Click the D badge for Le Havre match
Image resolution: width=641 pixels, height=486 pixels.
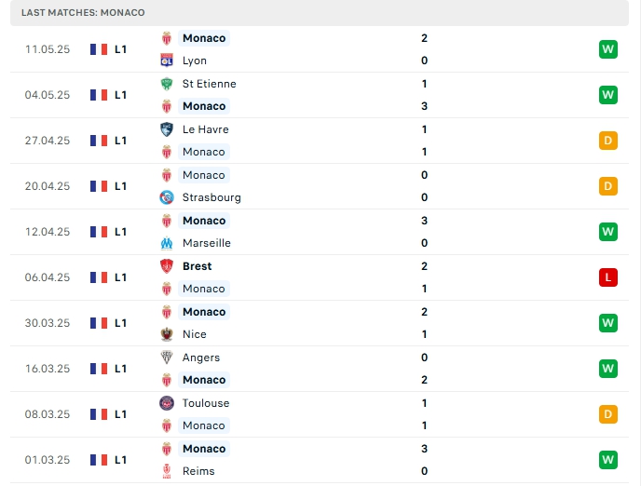coord(607,141)
